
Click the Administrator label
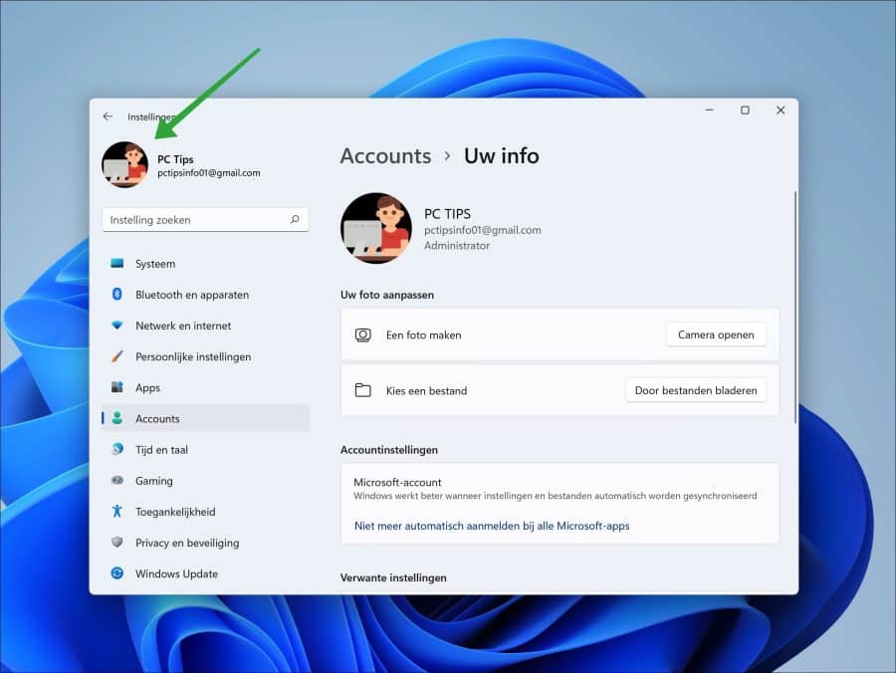tap(457, 246)
